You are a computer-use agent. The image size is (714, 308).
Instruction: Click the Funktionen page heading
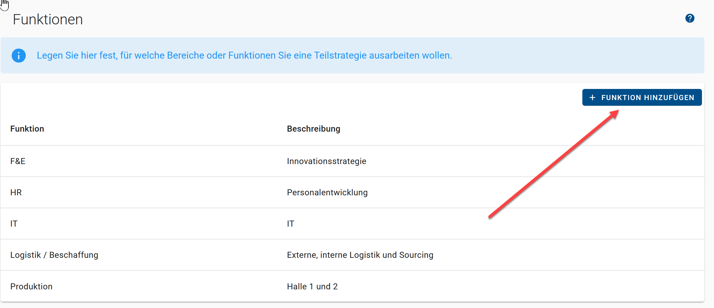48,20
